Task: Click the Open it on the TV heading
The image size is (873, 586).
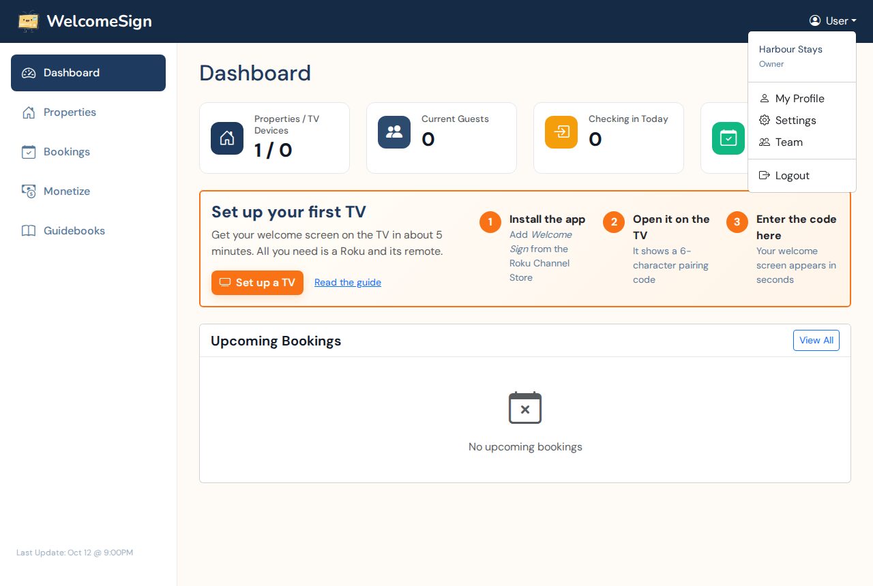Action: click(671, 228)
